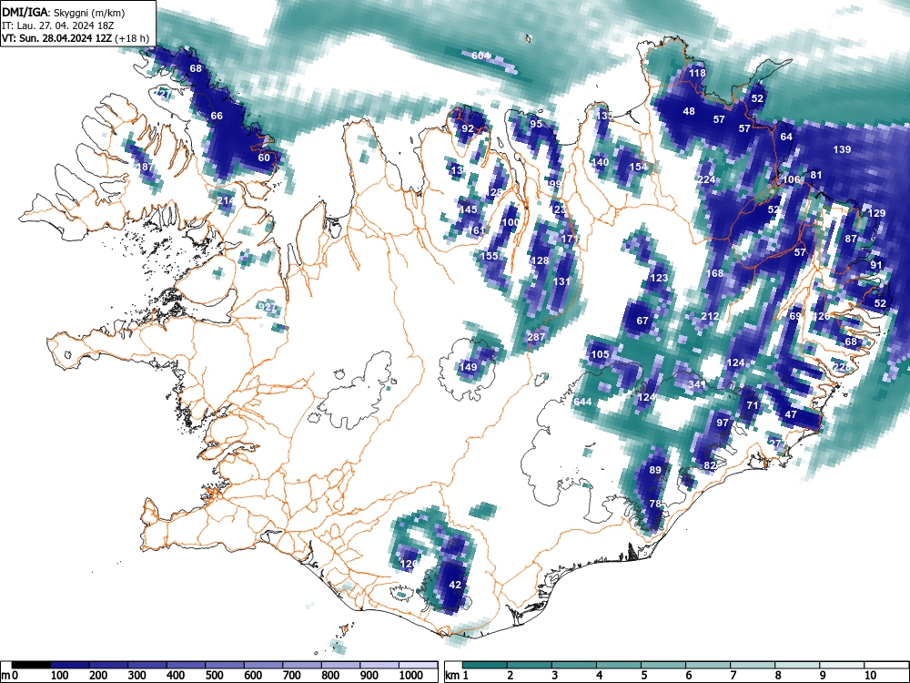
Task: Click the '214' visibility value
Action: pos(226,201)
